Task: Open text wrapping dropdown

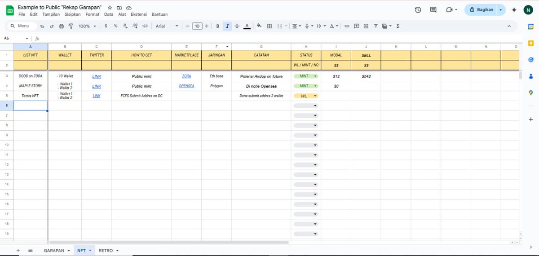Action: point(322,26)
